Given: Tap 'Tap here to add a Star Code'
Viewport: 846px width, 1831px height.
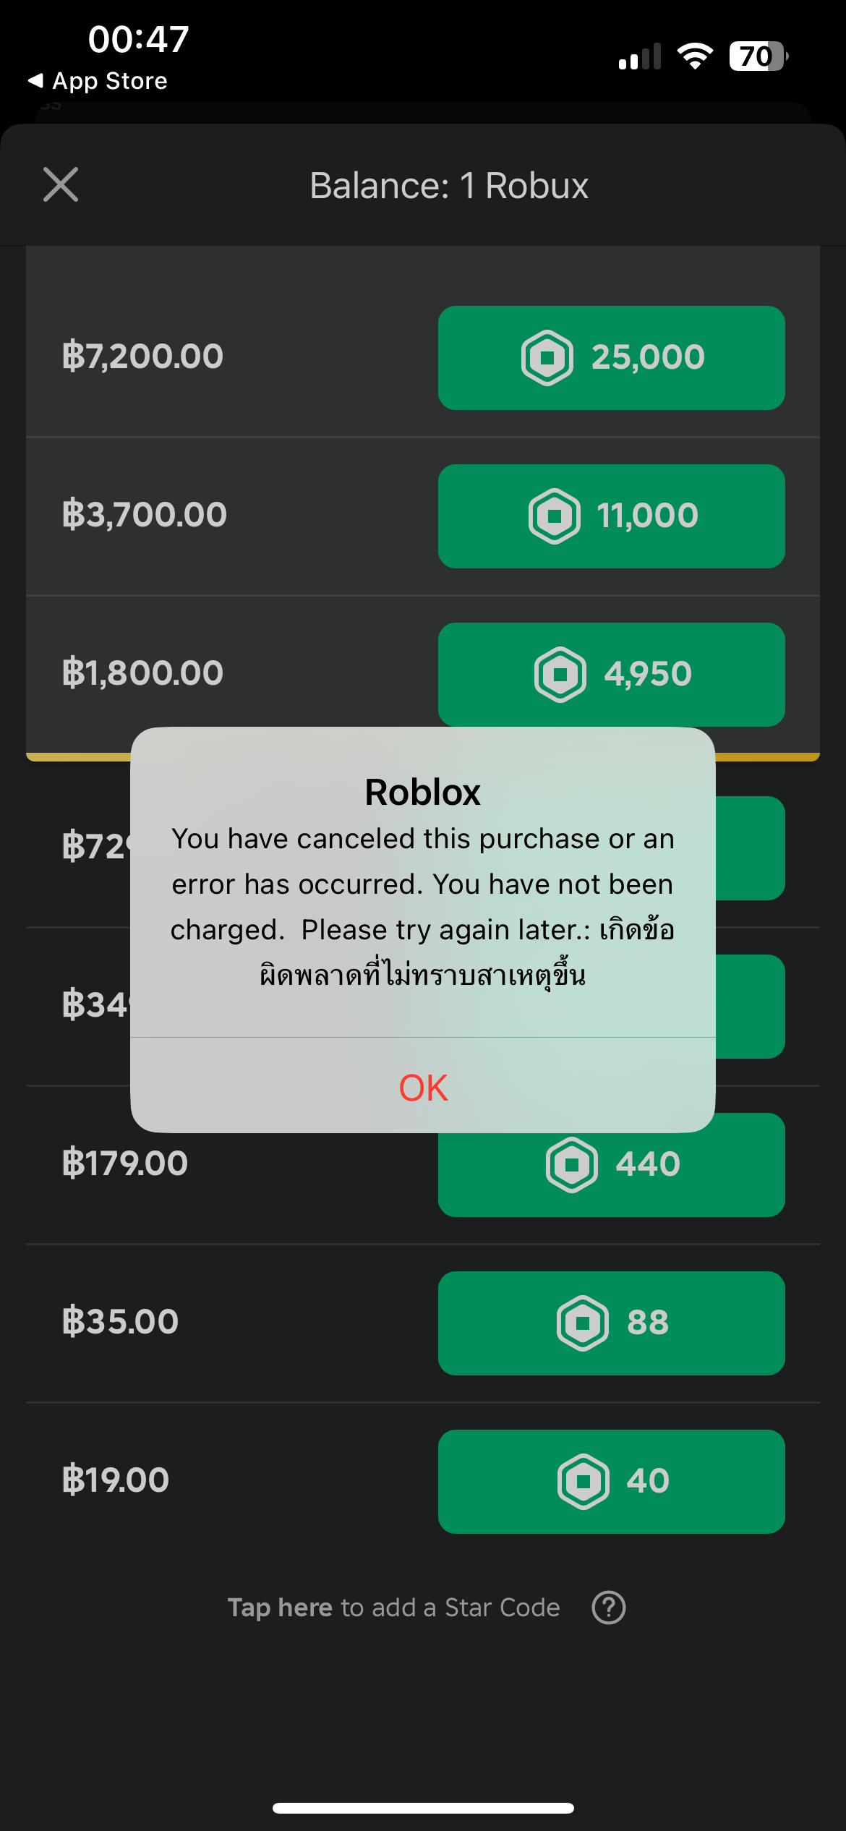Looking at the screenshot, I should click(x=393, y=1608).
